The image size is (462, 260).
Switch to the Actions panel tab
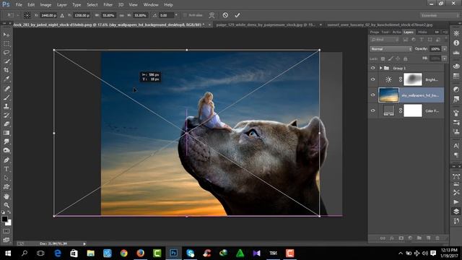[x=396, y=32]
